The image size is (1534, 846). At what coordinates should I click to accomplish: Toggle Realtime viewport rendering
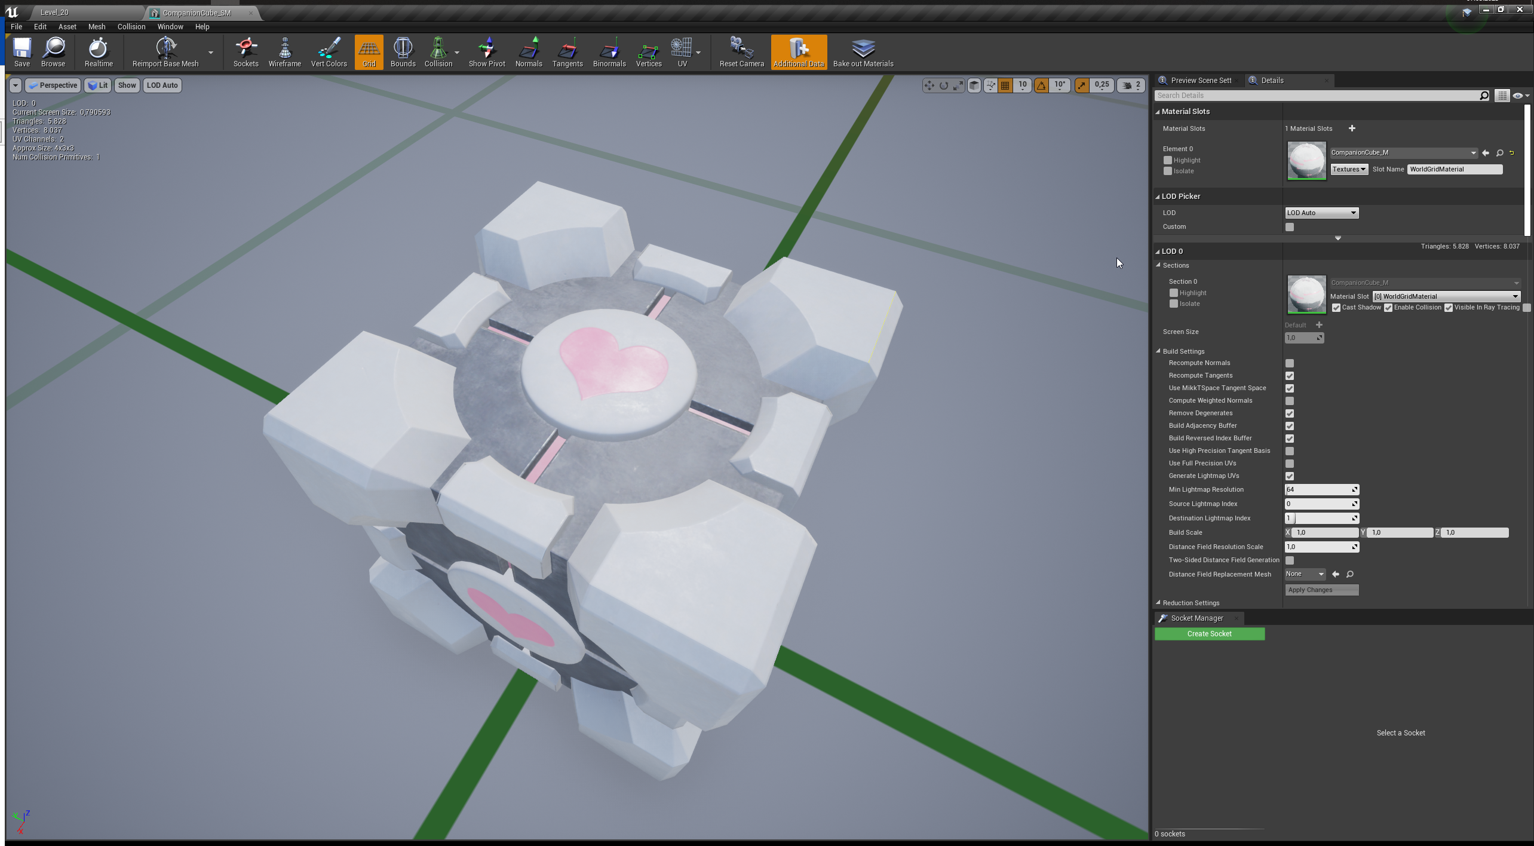(x=99, y=52)
